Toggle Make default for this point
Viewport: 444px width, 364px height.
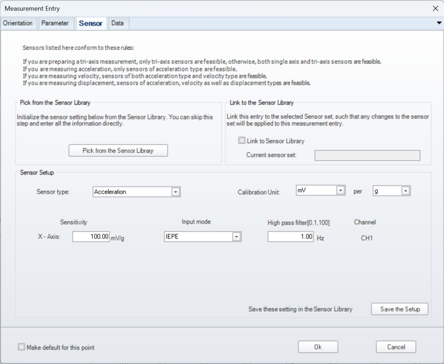(x=21, y=347)
